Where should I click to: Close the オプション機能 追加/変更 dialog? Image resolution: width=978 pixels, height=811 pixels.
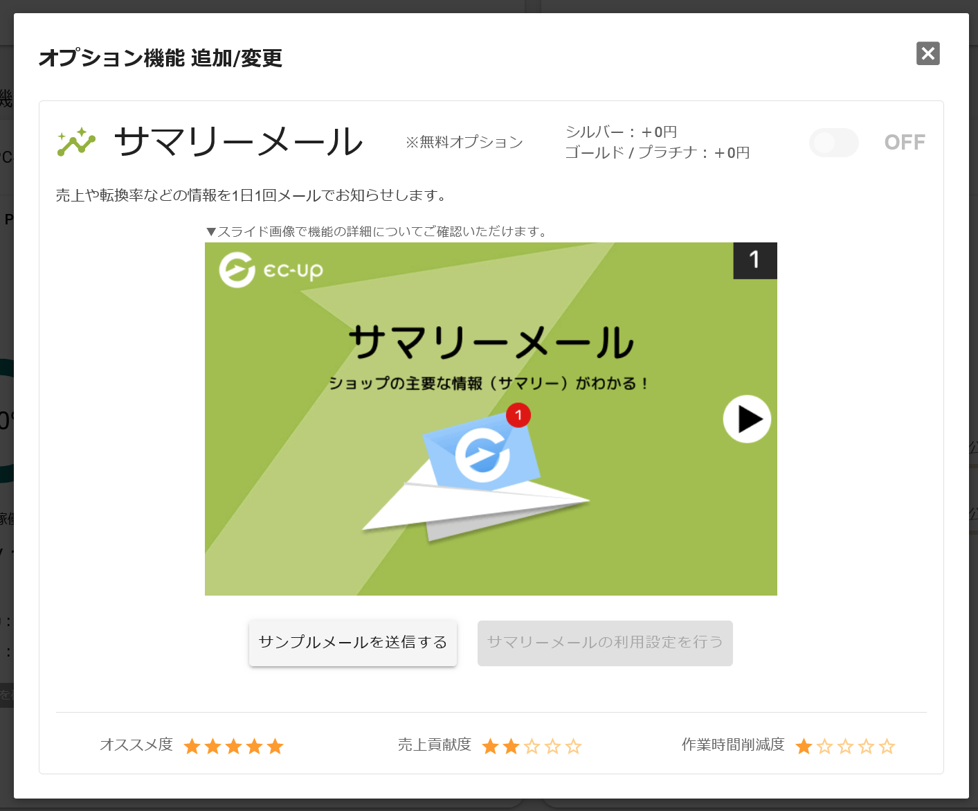927,53
